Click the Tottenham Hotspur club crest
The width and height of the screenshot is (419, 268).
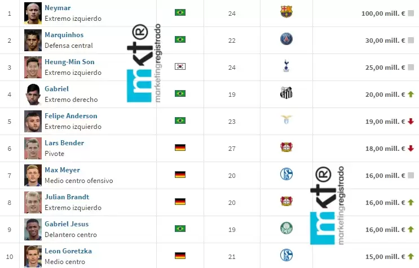coord(286,66)
